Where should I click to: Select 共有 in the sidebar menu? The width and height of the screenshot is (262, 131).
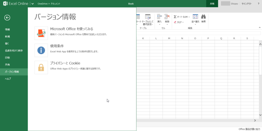pyautogui.click(x=14, y=64)
